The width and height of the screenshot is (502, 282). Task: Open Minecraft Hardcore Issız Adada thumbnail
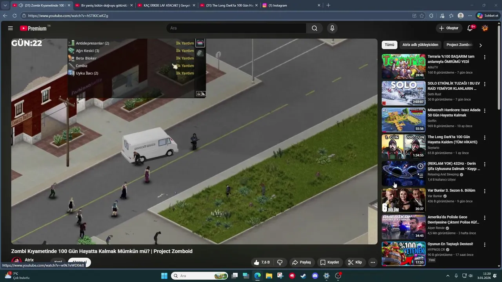tap(404, 120)
